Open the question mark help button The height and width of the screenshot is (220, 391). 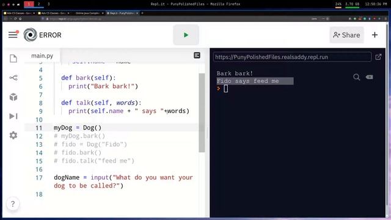[13, 204]
